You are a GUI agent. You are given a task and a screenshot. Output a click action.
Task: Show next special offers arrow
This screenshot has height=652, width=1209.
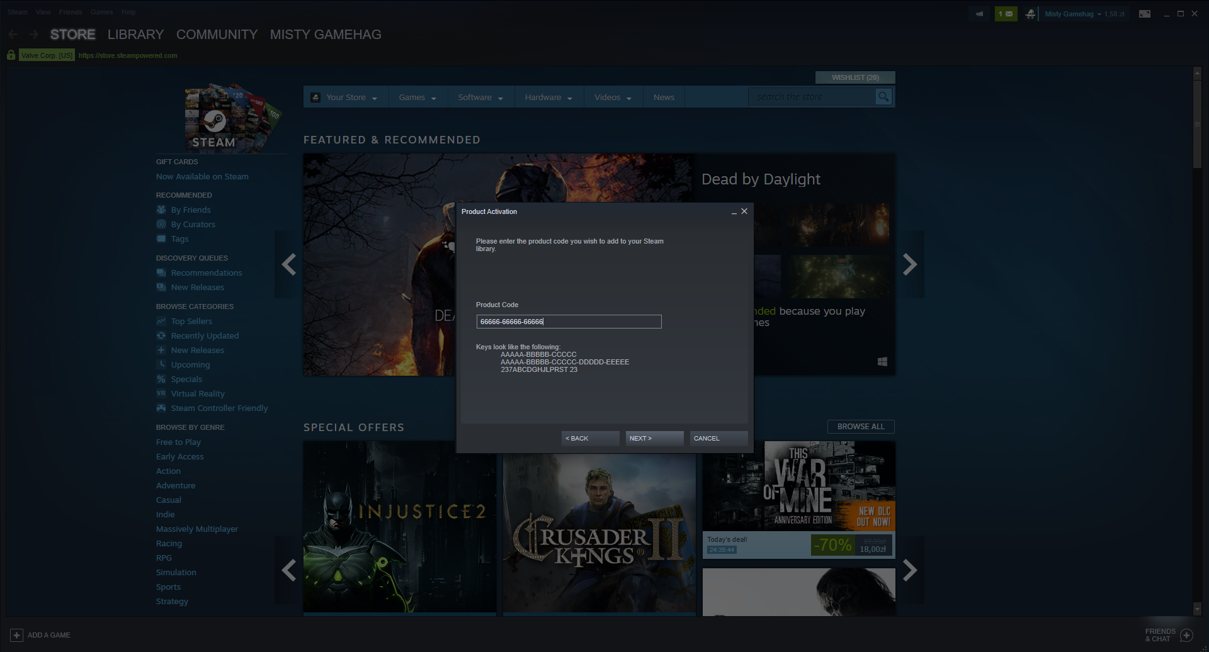point(910,570)
